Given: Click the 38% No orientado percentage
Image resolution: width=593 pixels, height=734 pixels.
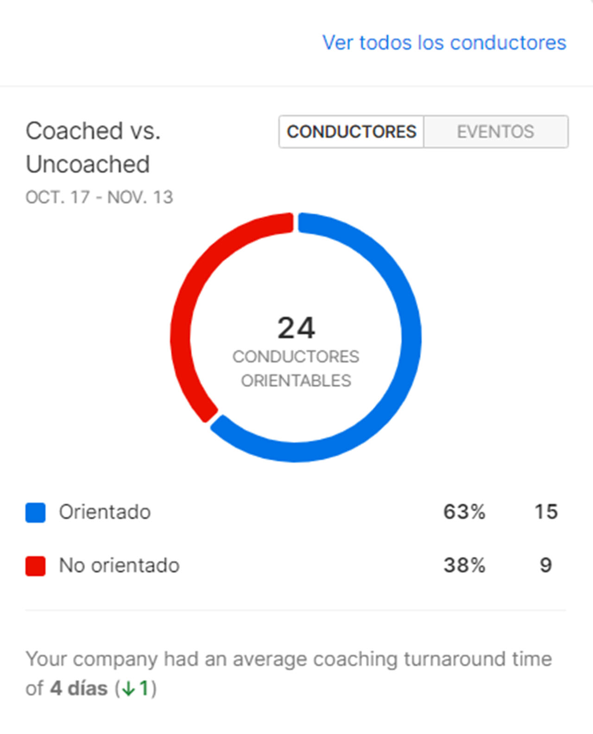Looking at the screenshot, I should pyautogui.click(x=464, y=565).
